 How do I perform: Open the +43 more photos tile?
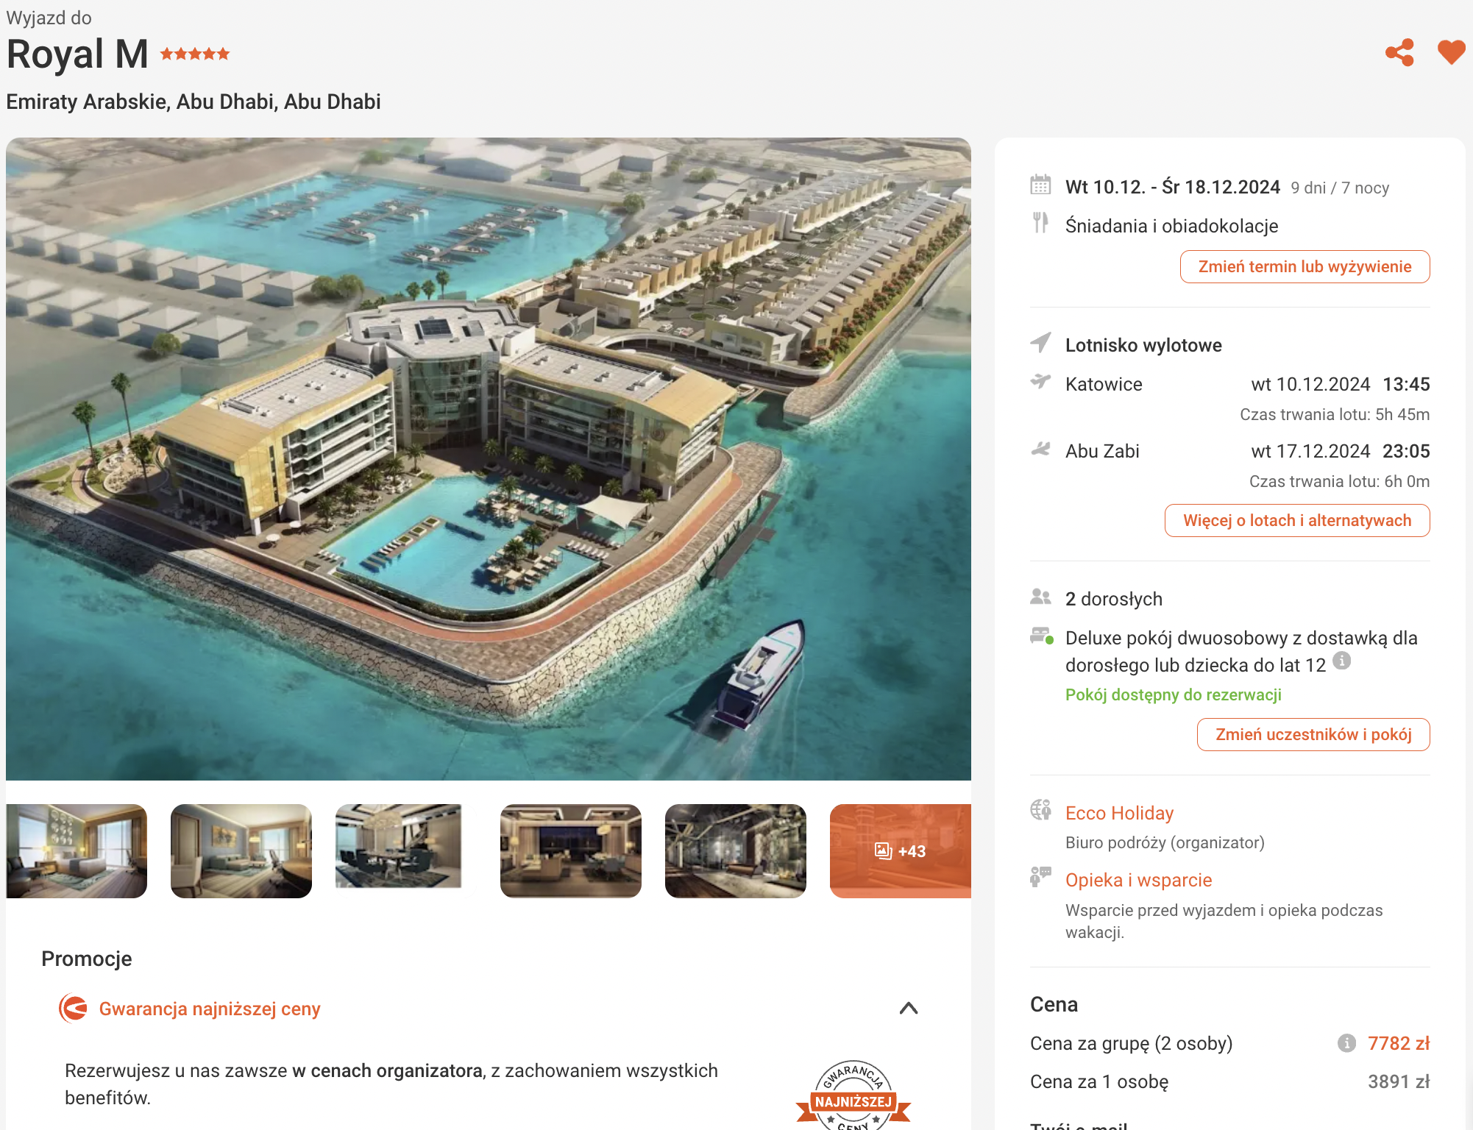pyautogui.click(x=901, y=851)
